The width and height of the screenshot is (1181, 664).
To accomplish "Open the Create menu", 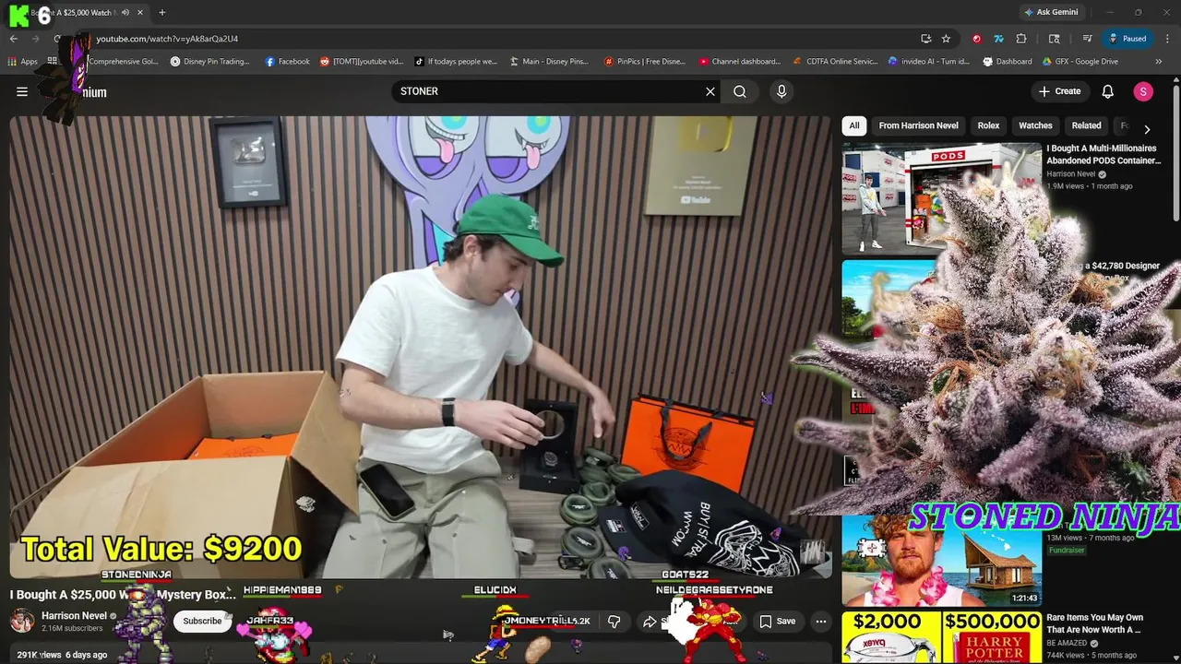I will pos(1059,91).
